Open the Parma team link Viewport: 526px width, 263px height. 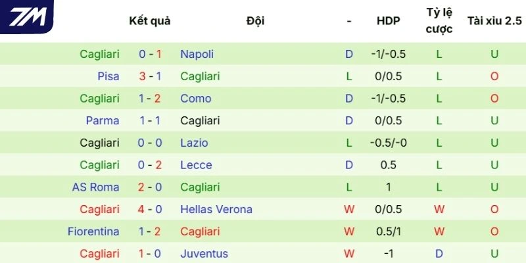click(103, 121)
